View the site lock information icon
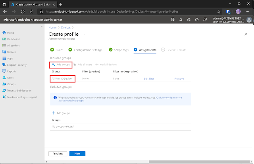The image size is (254, 164). (x=42, y=11)
